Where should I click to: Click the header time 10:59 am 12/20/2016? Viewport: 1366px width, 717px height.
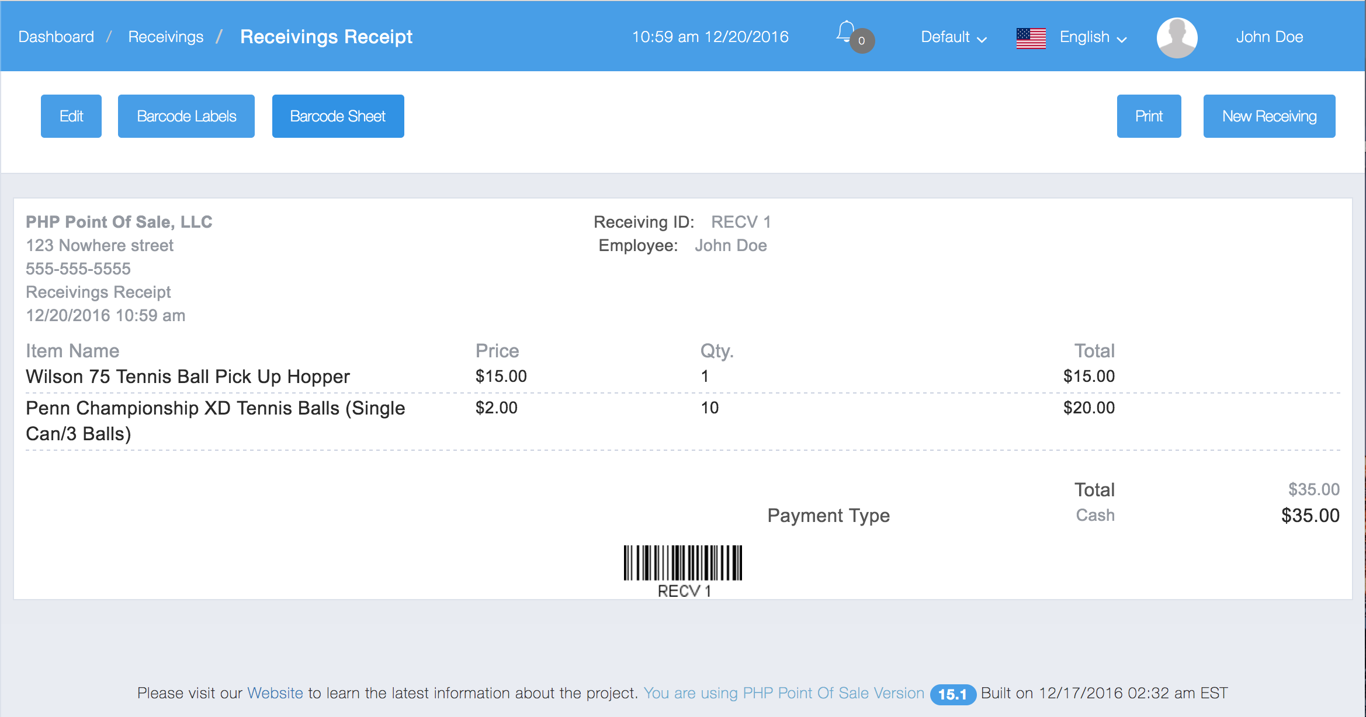[x=710, y=37]
